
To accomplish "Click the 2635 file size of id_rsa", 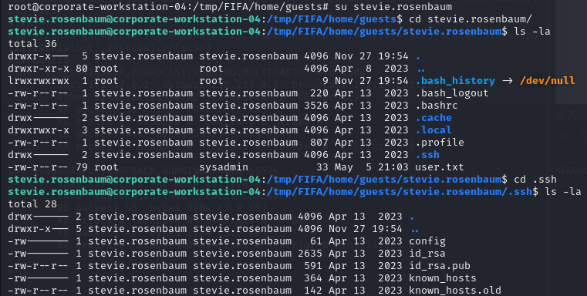I will click(310, 254).
